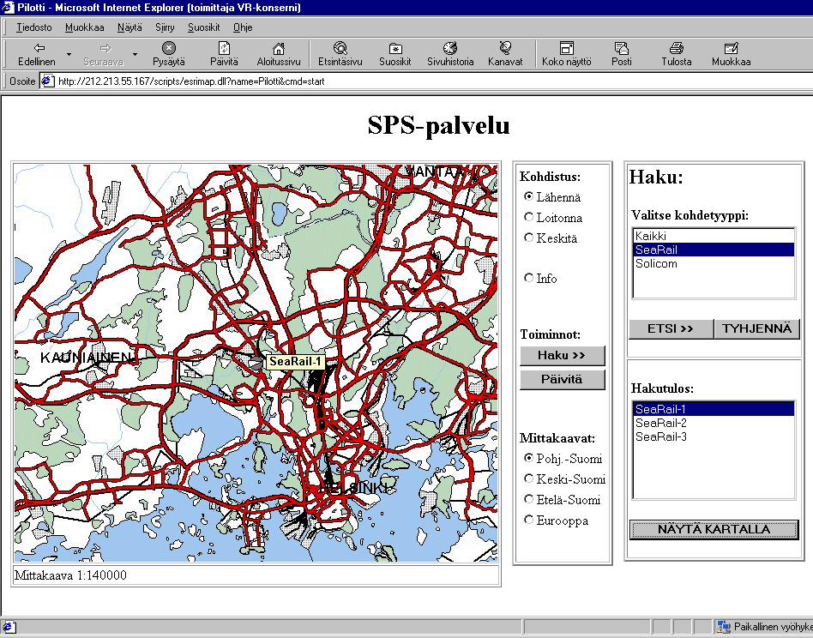This screenshot has width=813, height=638.
Task: Click the local intranet zone icon in the status bar
Action: pos(723,627)
